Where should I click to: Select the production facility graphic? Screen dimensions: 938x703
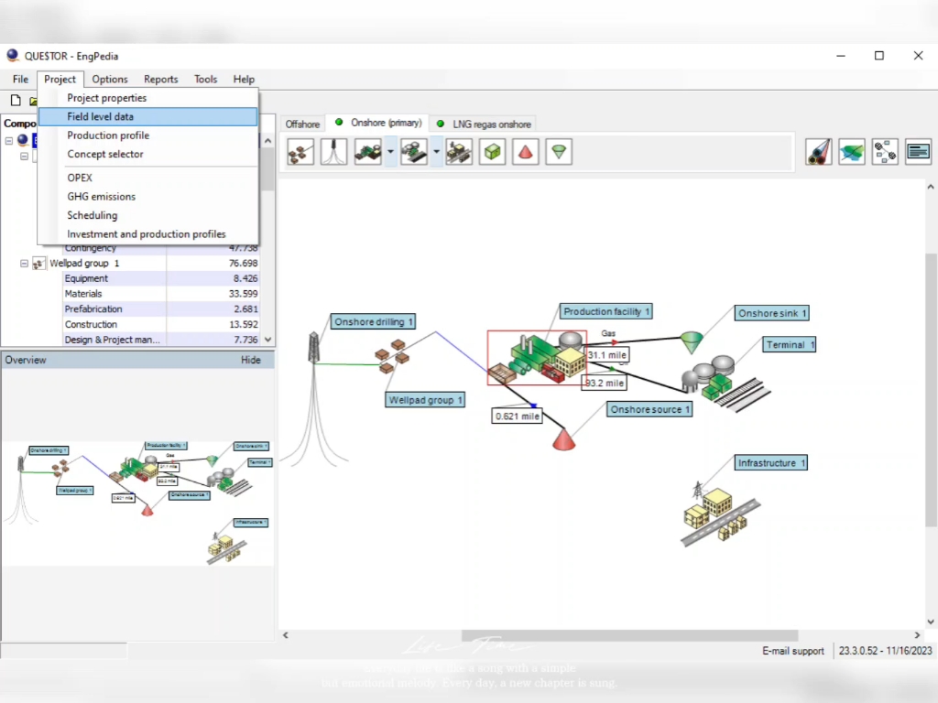point(537,358)
